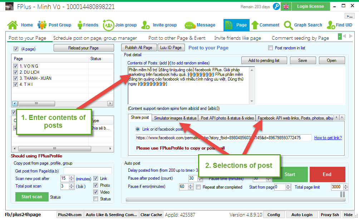Viewport: 359px width, 219px height.
Task: Open Post to other Page & Event subtab
Action: click(177, 38)
